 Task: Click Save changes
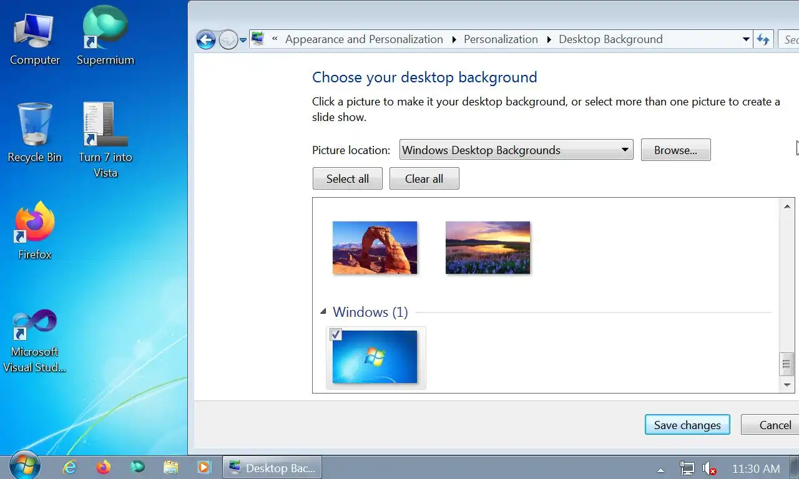pyautogui.click(x=687, y=425)
